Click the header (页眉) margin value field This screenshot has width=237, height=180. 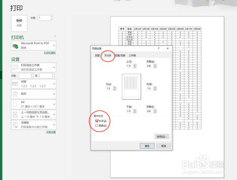point(150,66)
